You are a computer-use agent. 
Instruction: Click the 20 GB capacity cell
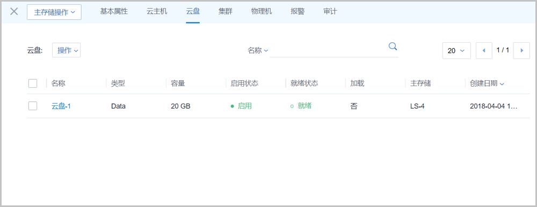pyautogui.click(x=180, y=106)
